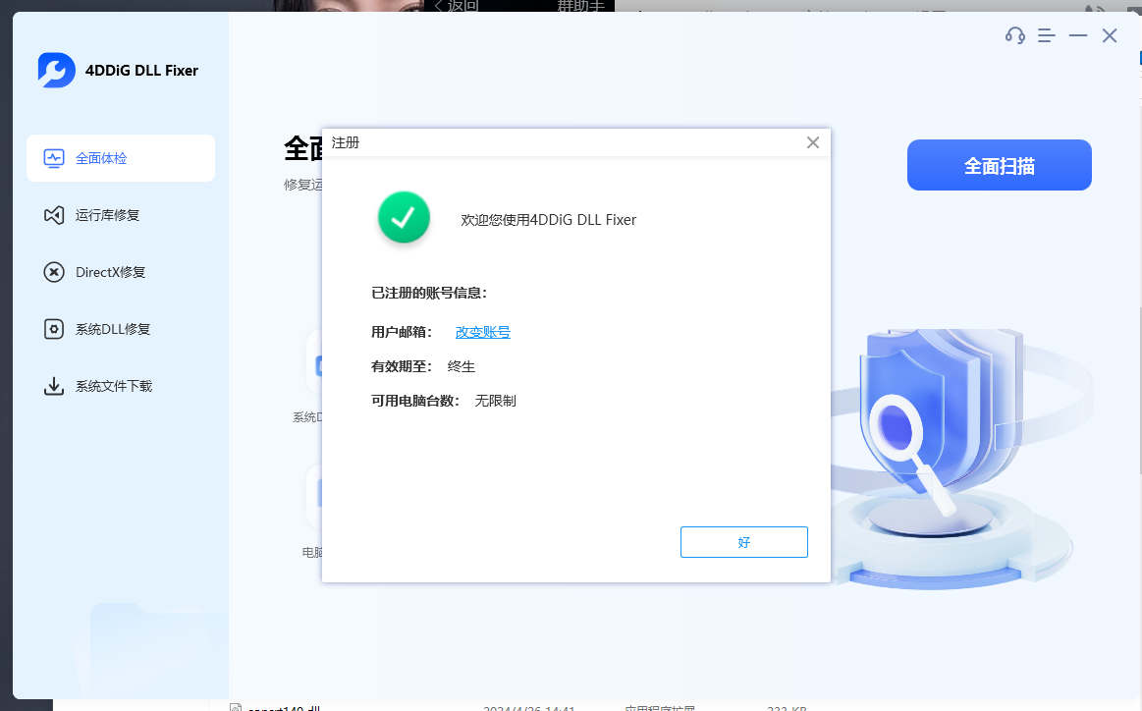Click the headset customer support icon

coord(1014,35)
